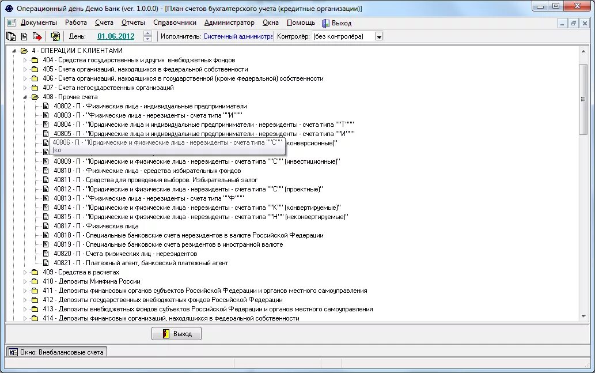Click document icon of account 40809
The image size is (595, 373).
click(46, 161)
